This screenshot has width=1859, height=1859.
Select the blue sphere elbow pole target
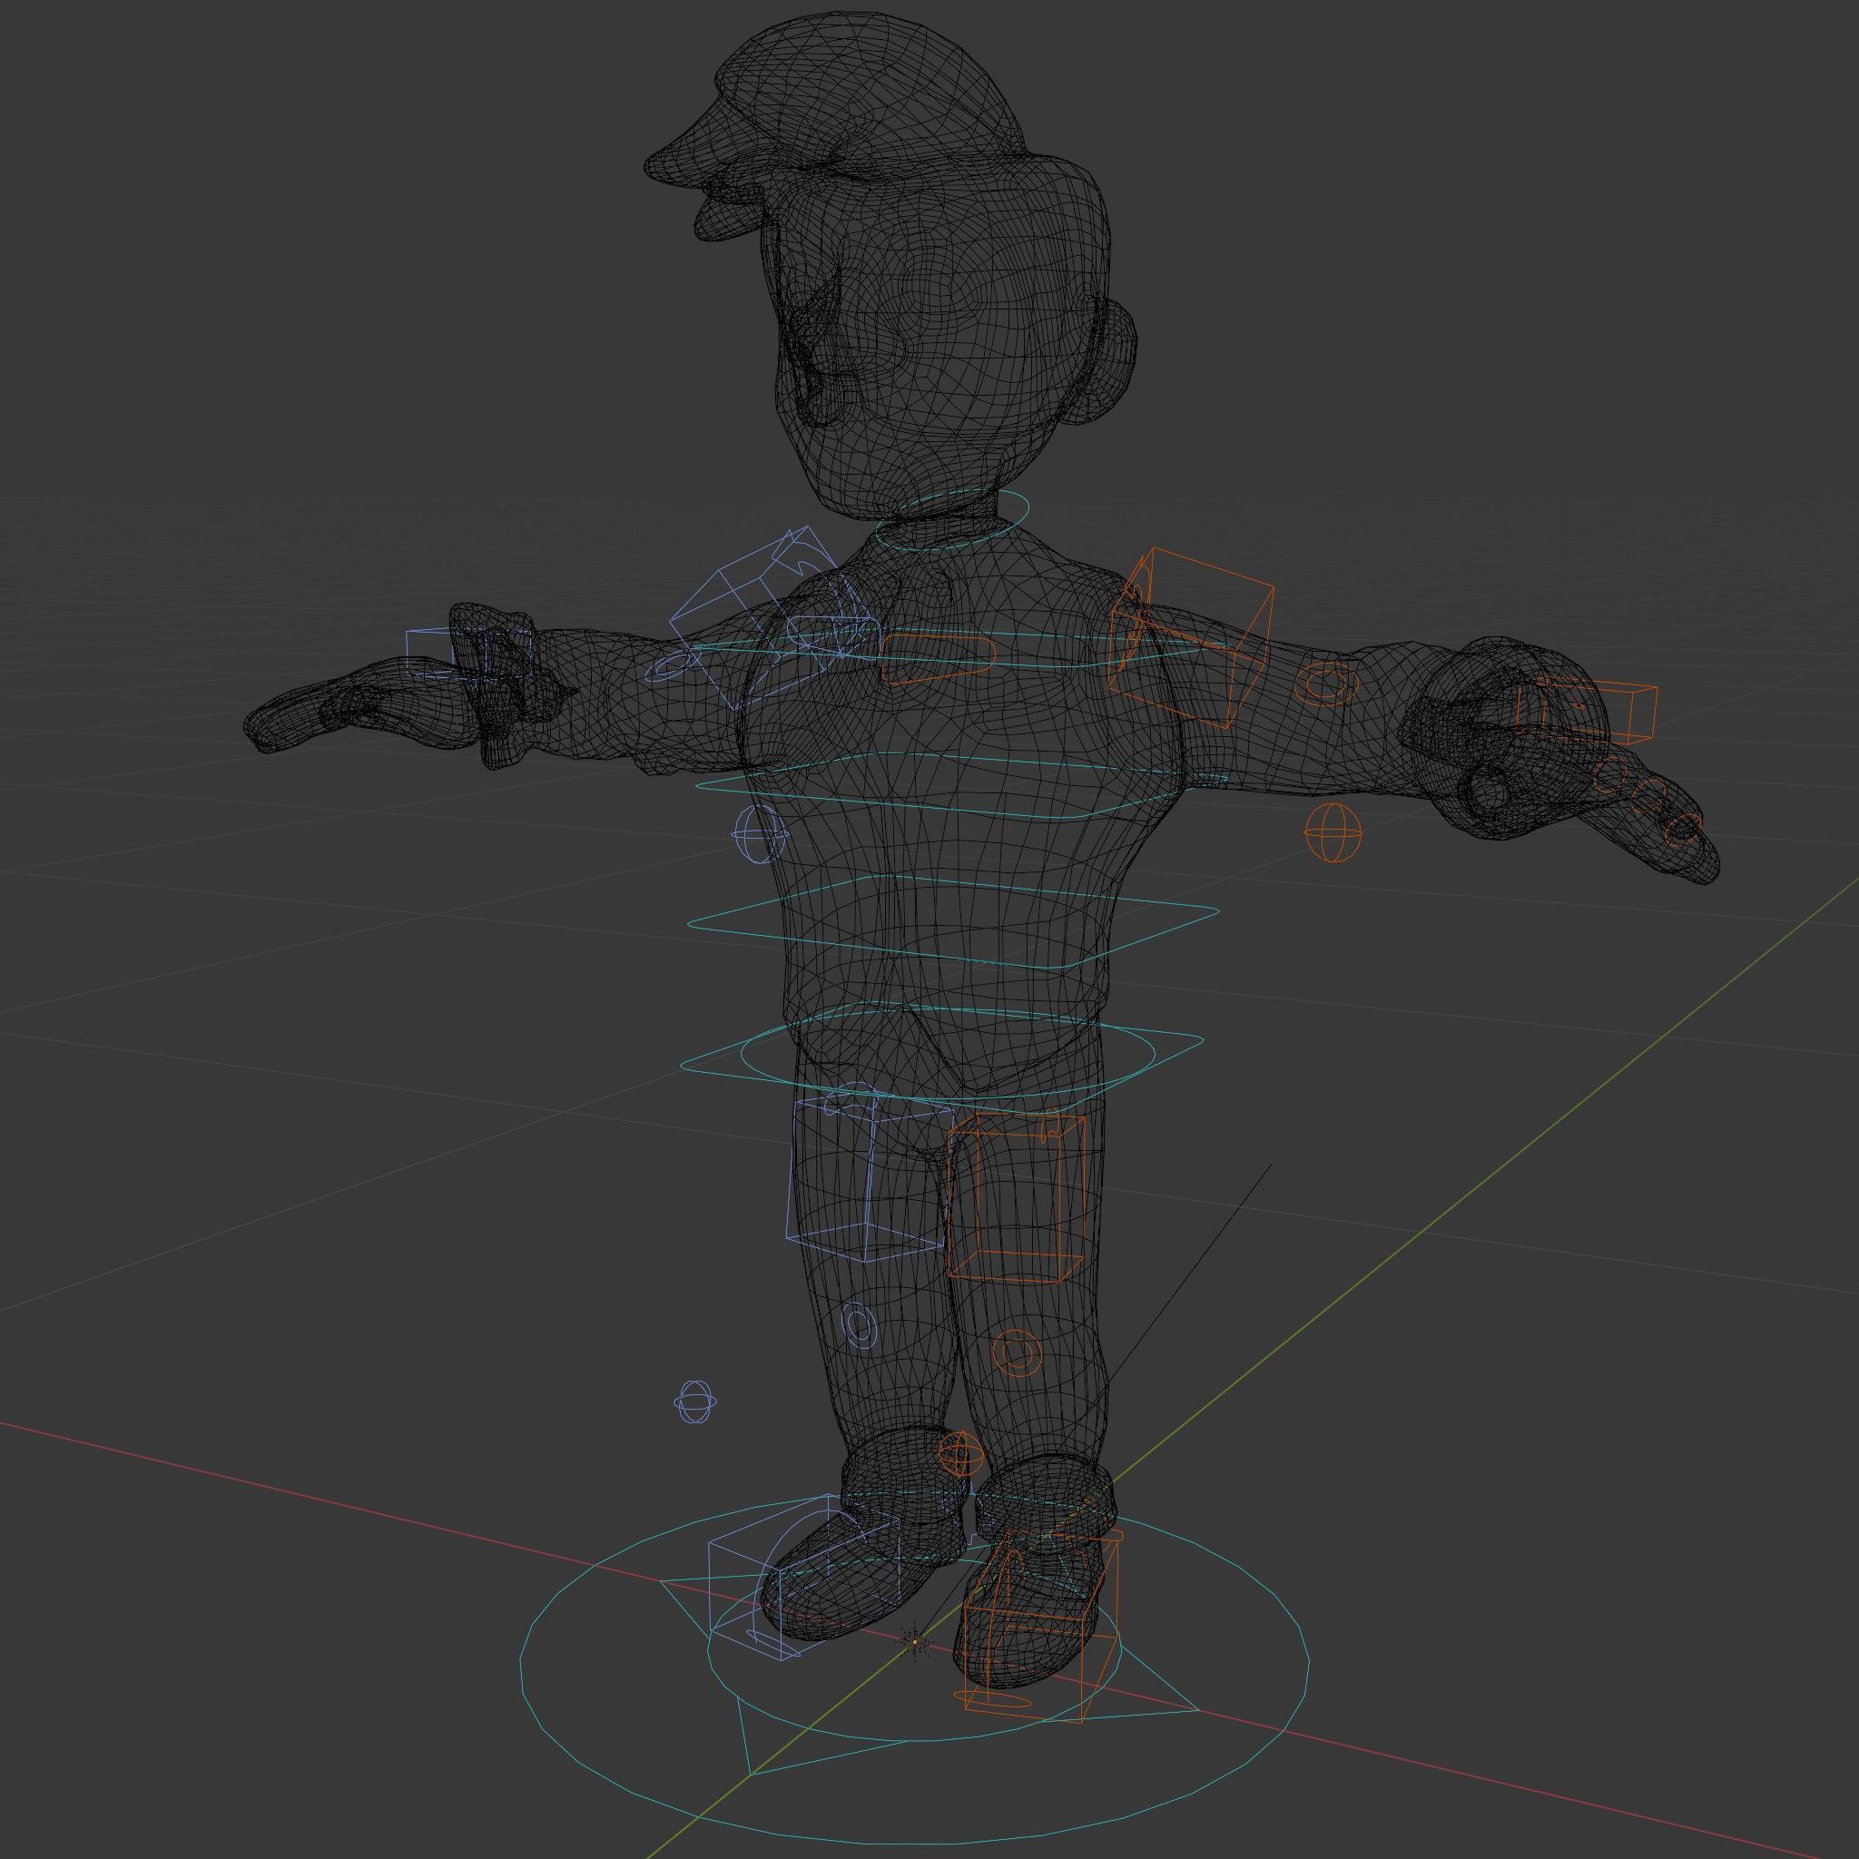[x=760, y=834]
